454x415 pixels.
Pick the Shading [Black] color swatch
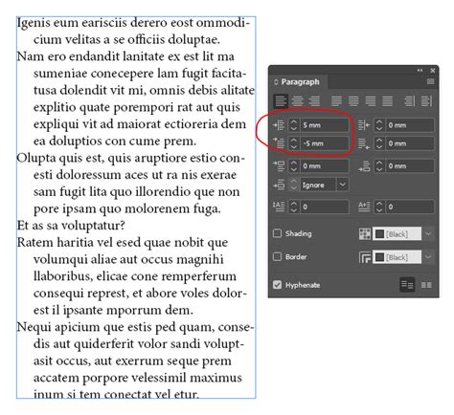[397, 233]
